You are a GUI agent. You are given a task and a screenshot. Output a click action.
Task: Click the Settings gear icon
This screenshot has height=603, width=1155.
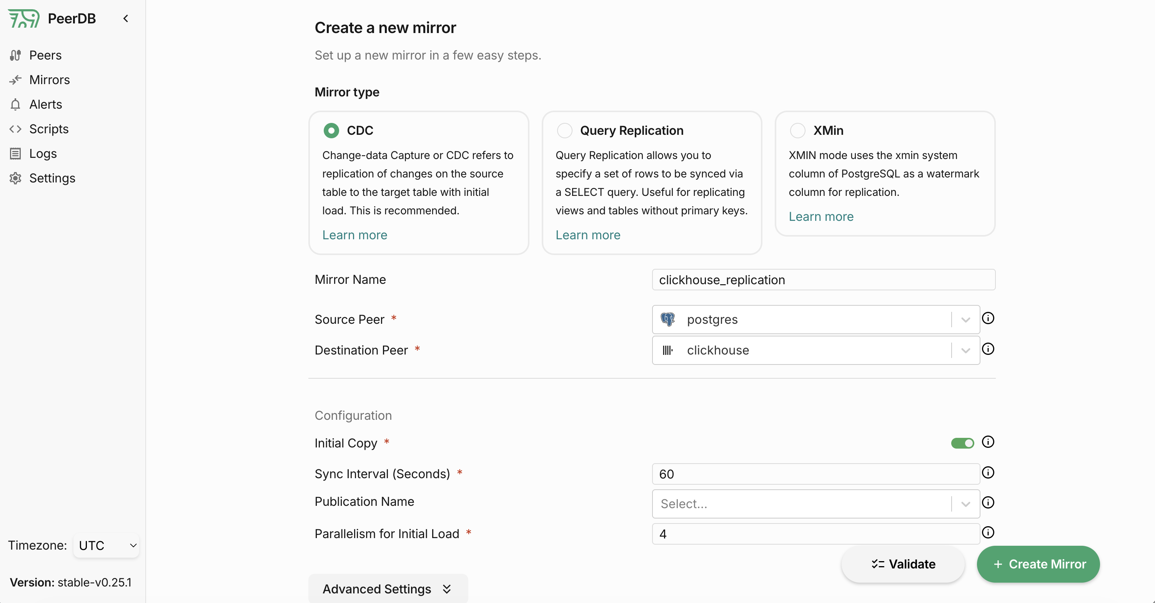(15, 178)
